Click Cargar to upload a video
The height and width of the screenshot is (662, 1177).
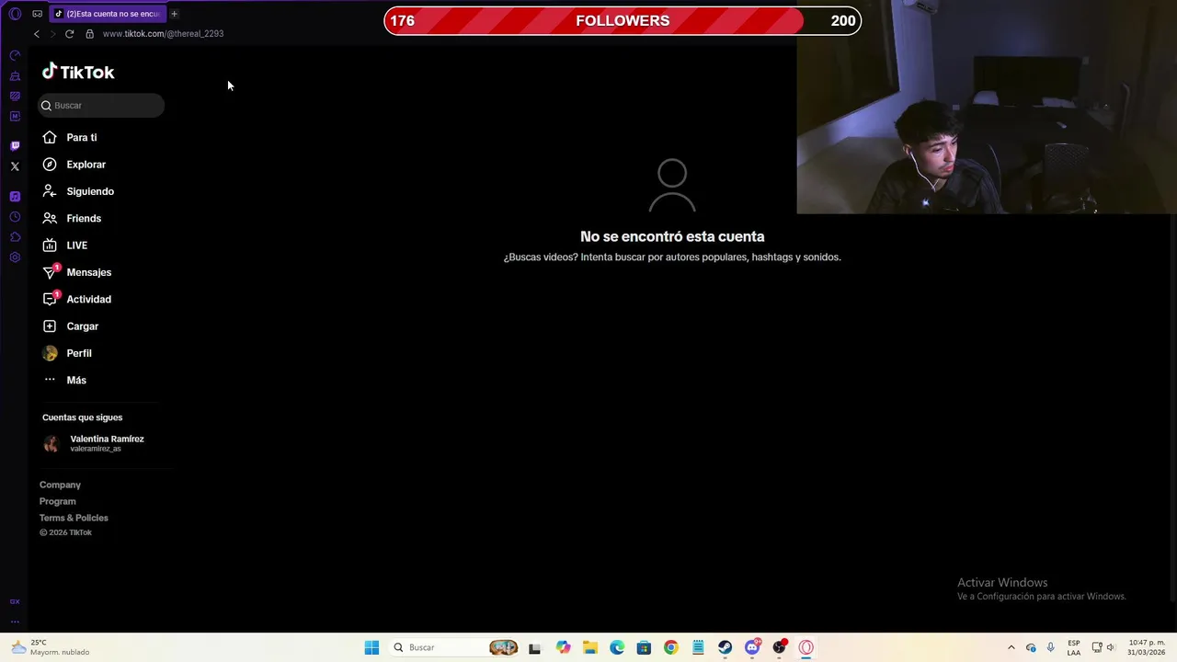tap(70, 326)
